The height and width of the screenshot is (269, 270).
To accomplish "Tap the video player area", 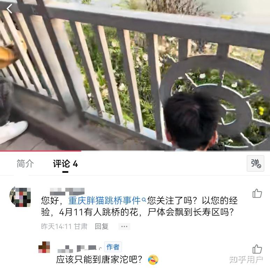I will pos(135,75).
